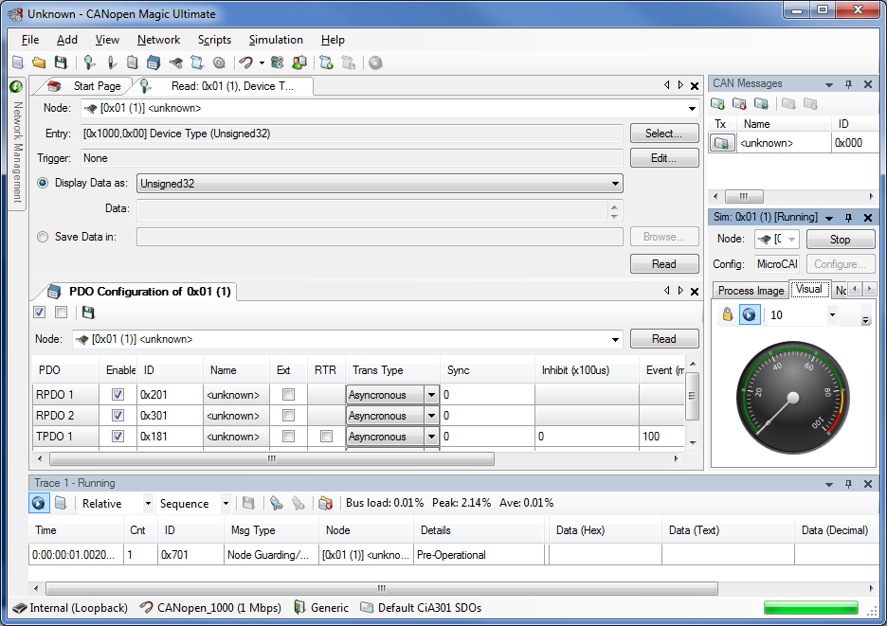Open the Relative time dropdown in Trace 1
The height and width of the screenshot is (626, 887).
113,503
